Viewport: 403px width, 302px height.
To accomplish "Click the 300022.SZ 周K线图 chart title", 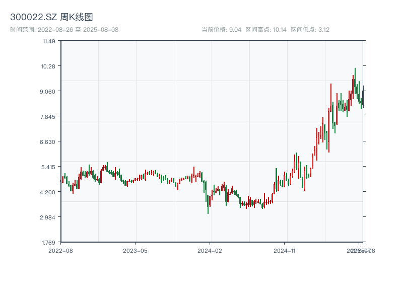I will 51,18.
